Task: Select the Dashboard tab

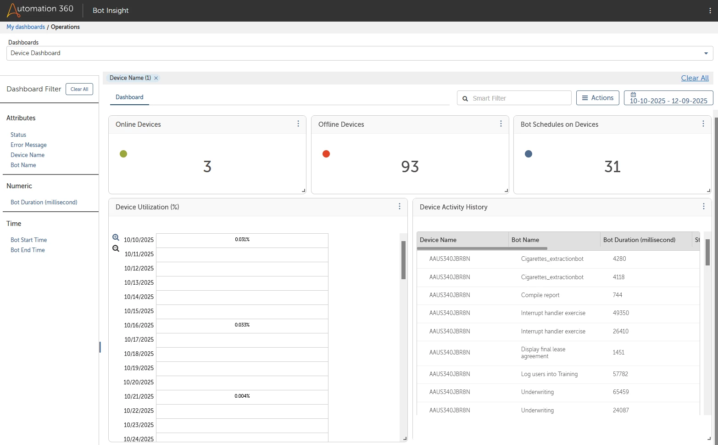Action: 129,97
